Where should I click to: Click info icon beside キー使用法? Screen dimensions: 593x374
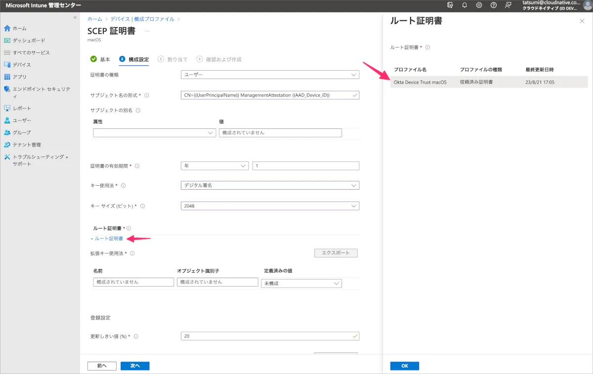[x=124, y=186]
